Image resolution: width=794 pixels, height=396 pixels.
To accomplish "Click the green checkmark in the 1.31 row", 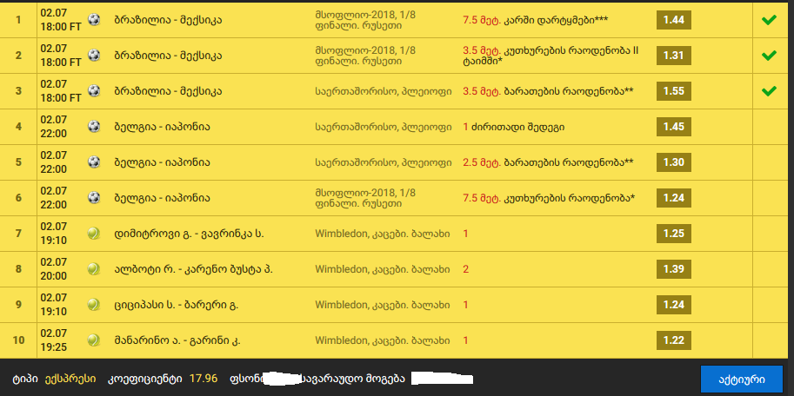I will click(769, 55).
